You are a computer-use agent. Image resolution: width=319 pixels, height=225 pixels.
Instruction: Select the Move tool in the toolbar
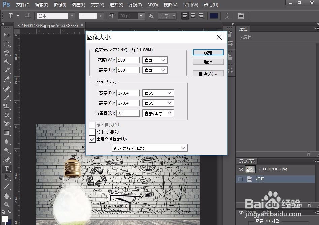[x=7, y=35]
